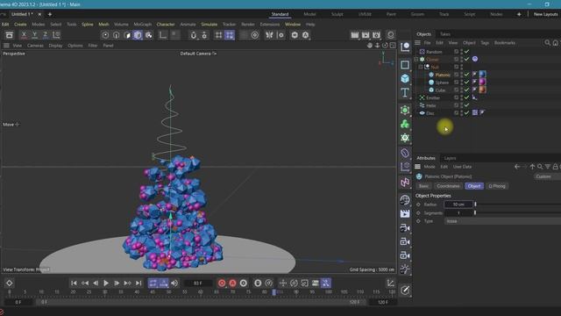The width and height of the screenshot is (561, 316).
Task: Open Objects panel hamburger menu
Action: [x=417, y=43]
